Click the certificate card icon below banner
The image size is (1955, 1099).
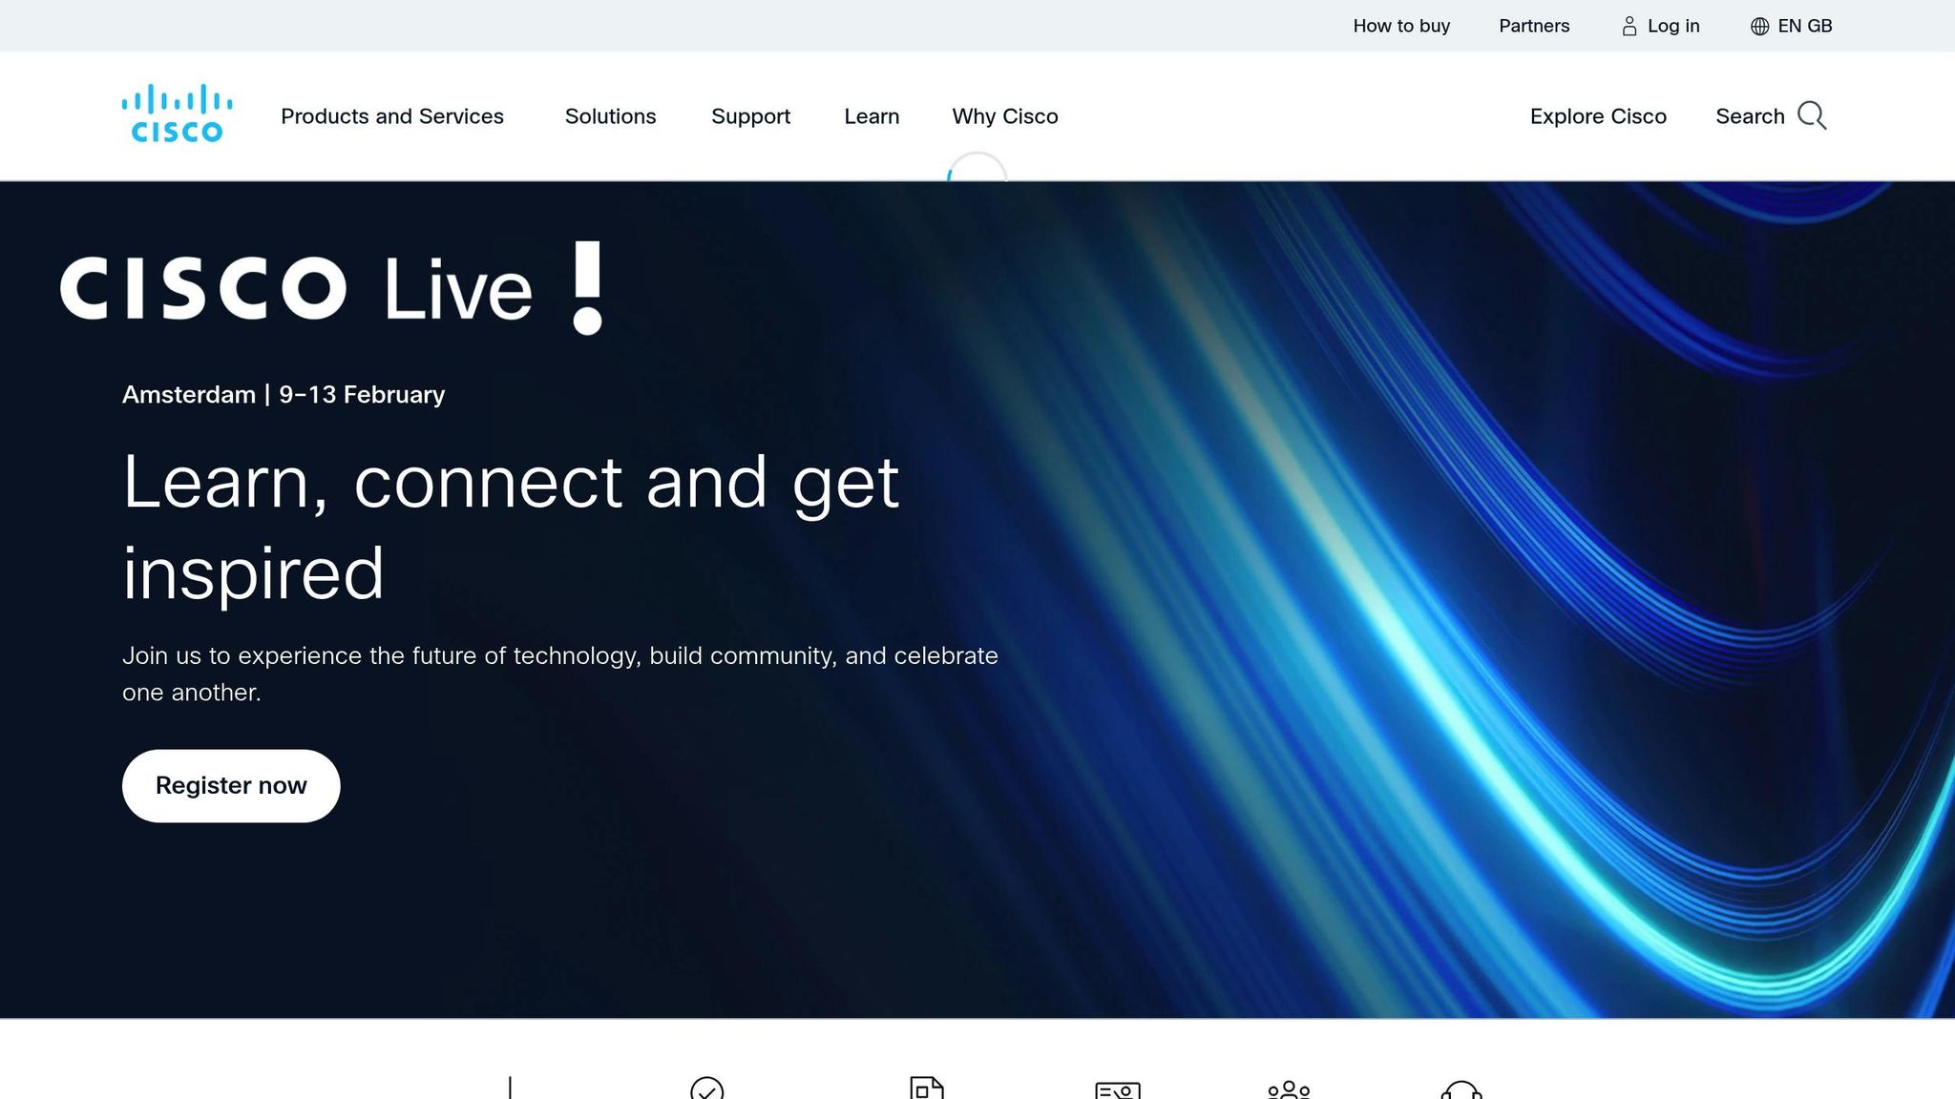click(x=1117, y=1089)
